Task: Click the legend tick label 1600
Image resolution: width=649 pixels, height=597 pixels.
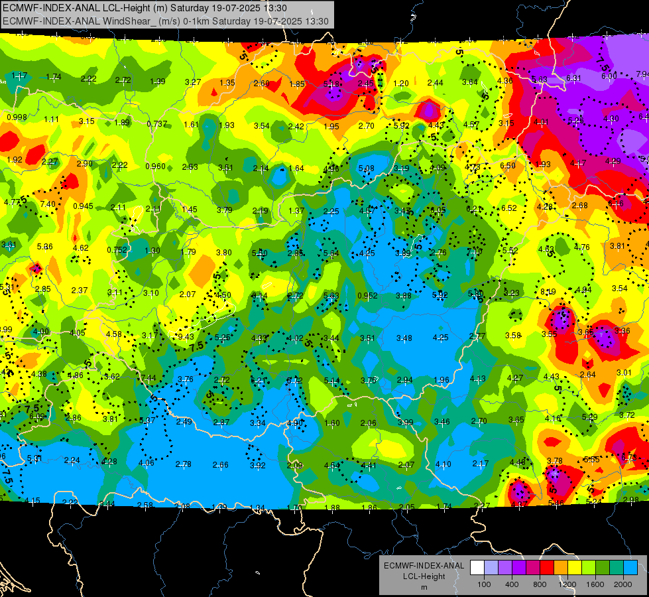Action: 595,584
